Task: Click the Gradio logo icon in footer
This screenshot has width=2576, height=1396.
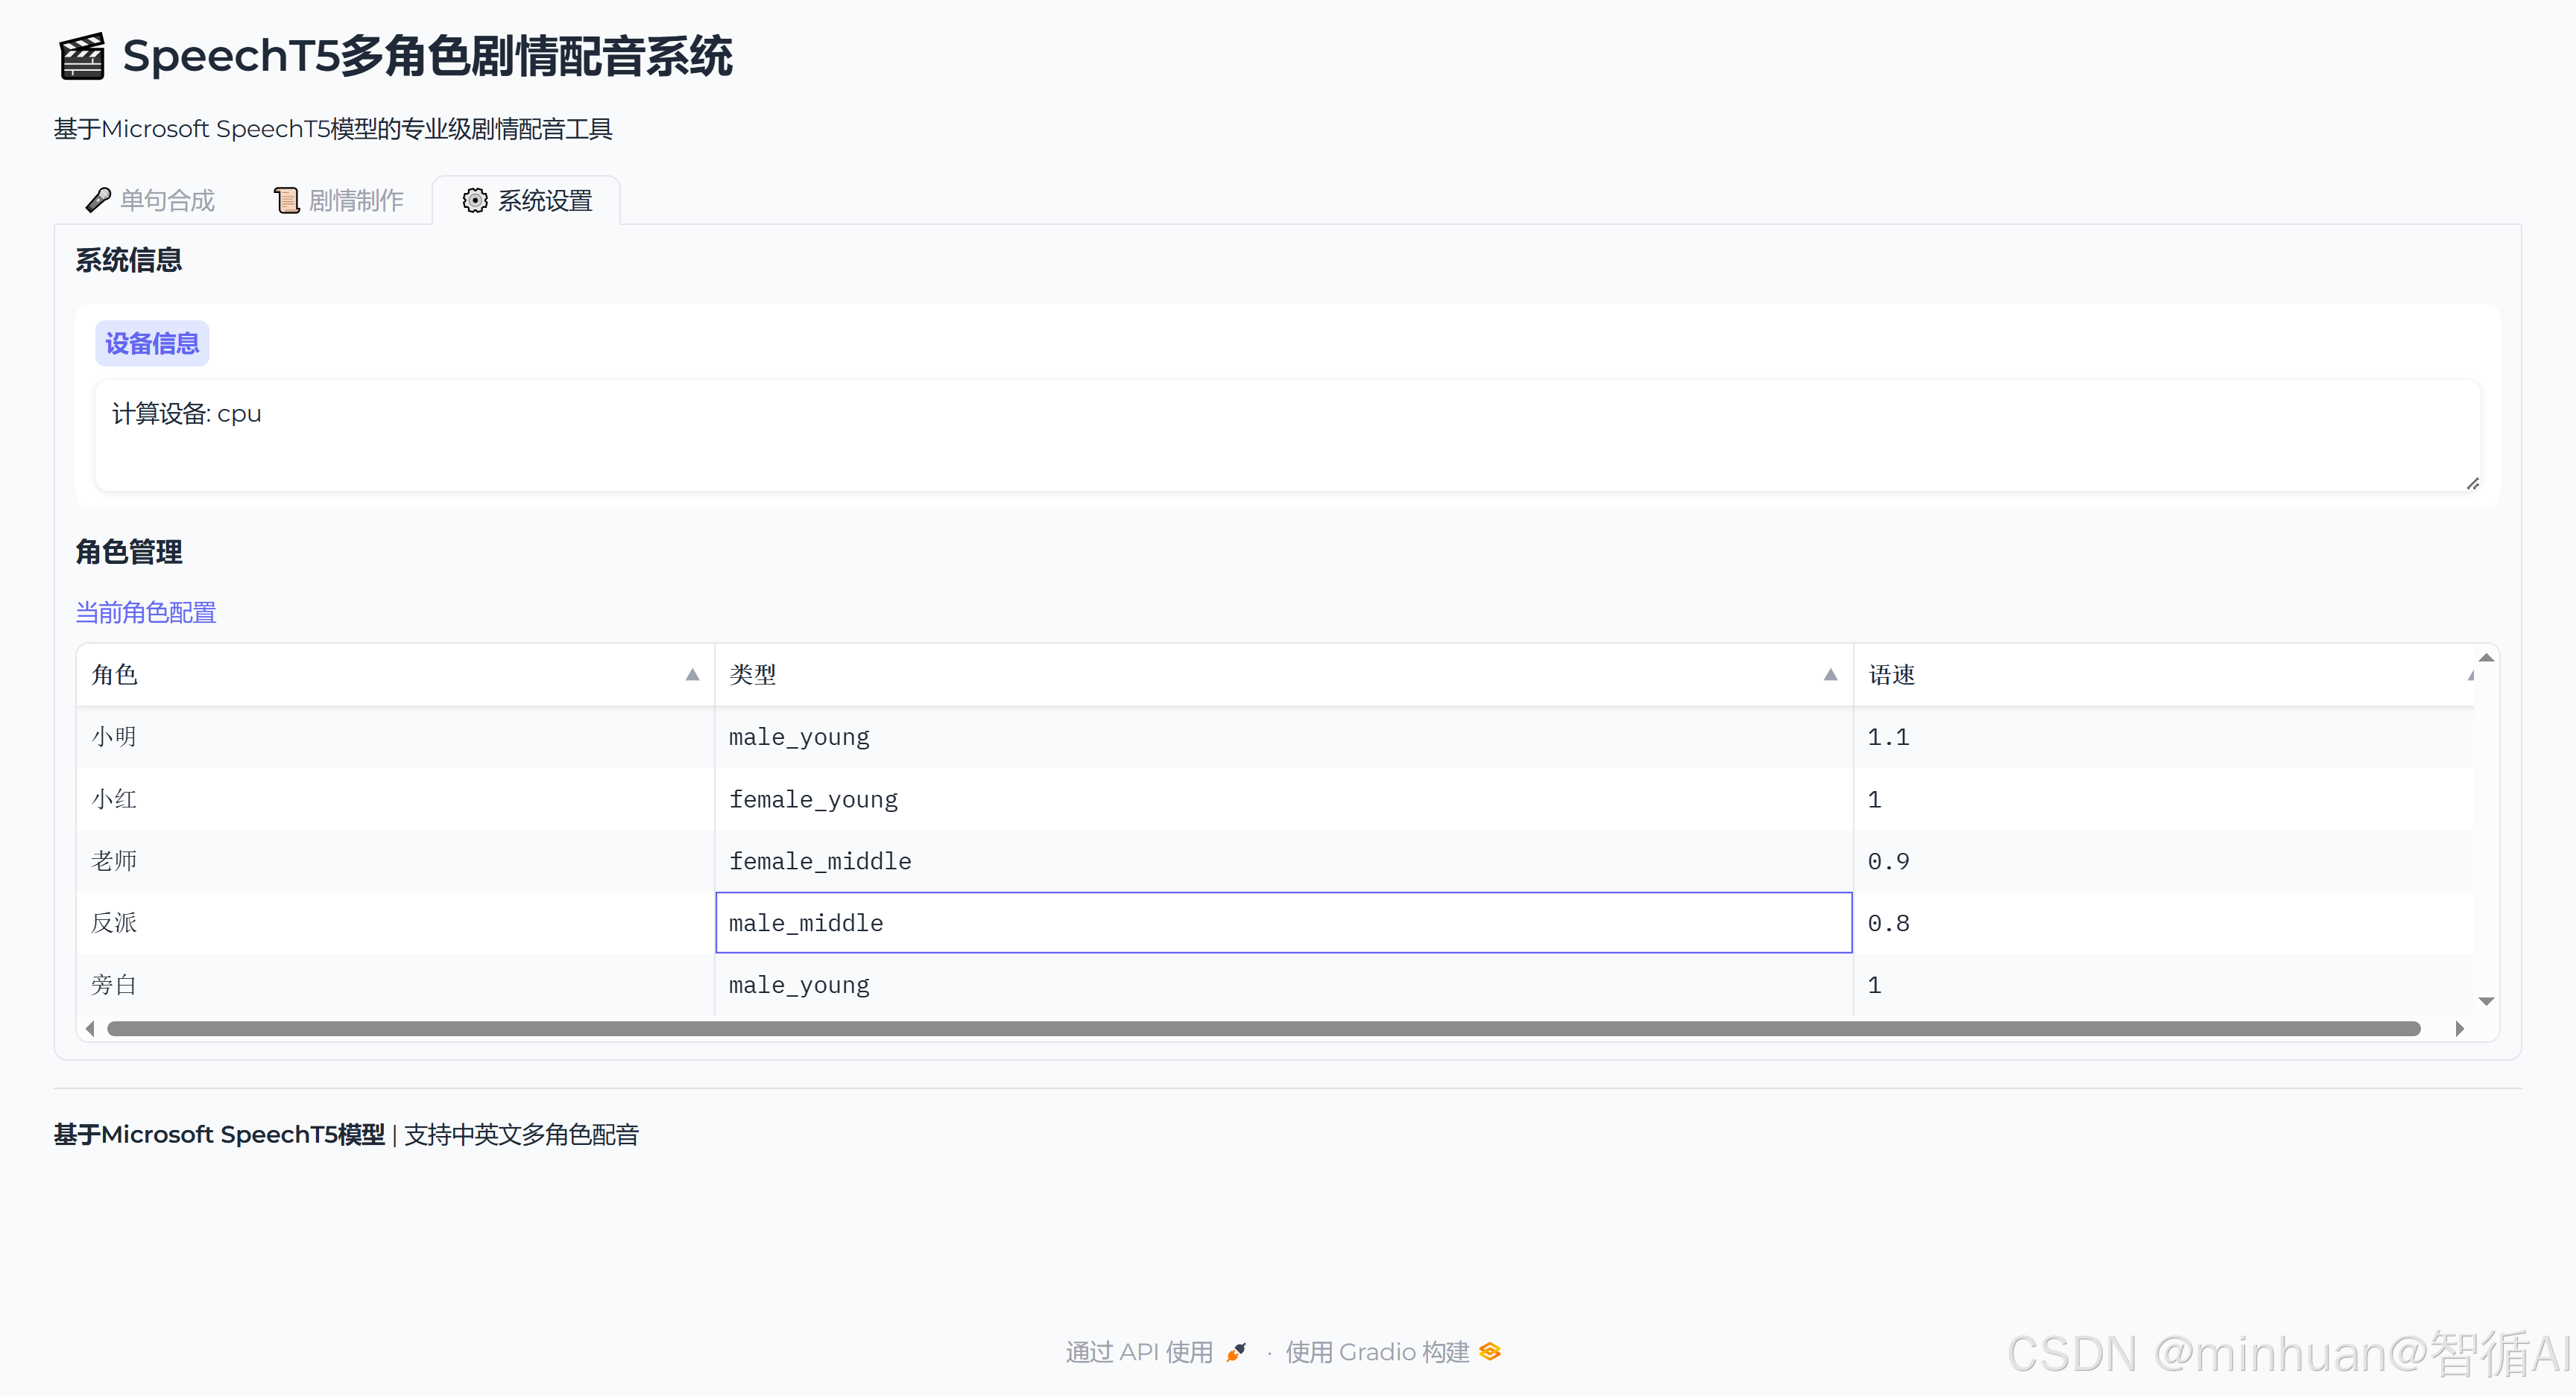Action: point(1490,1352)
